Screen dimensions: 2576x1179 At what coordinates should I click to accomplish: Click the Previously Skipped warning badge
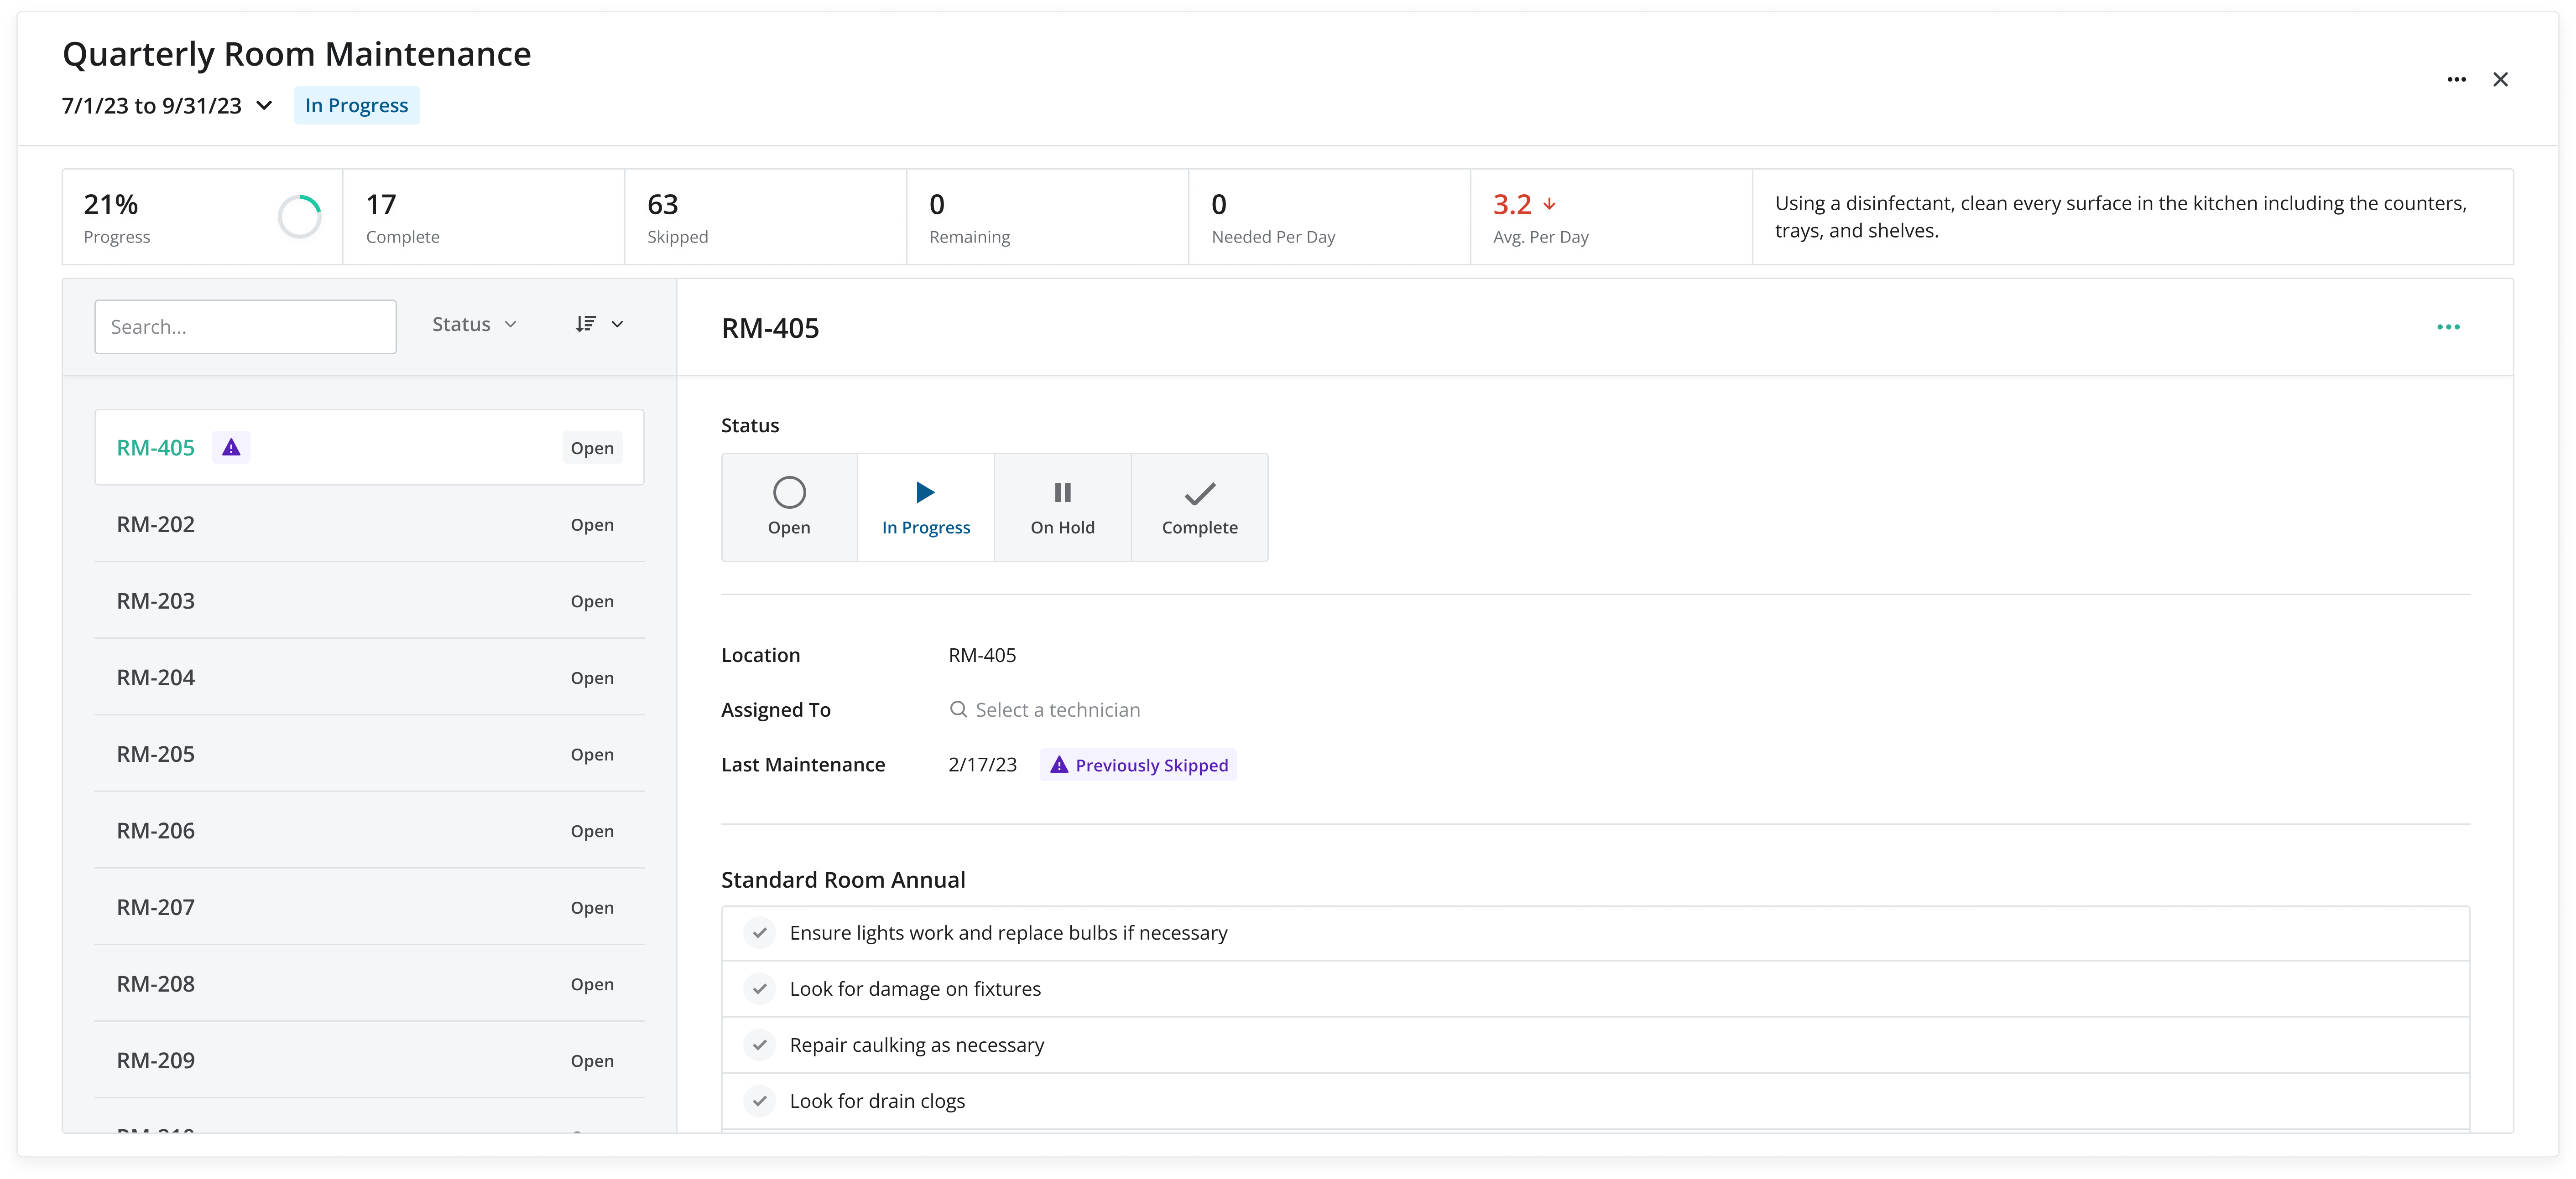1138,765
